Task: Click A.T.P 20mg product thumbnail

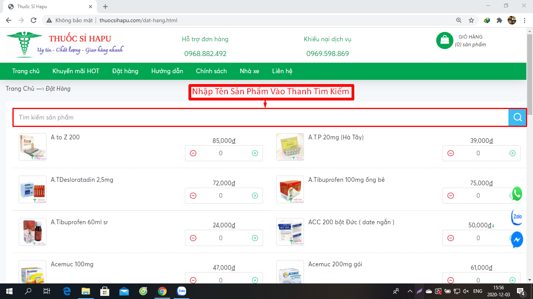Action: [x=290, y=147]
